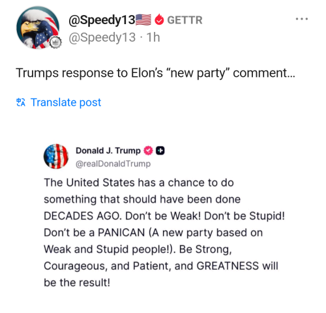Open Donald J. Trump's flag-face avatar

(x=56, y=156)
